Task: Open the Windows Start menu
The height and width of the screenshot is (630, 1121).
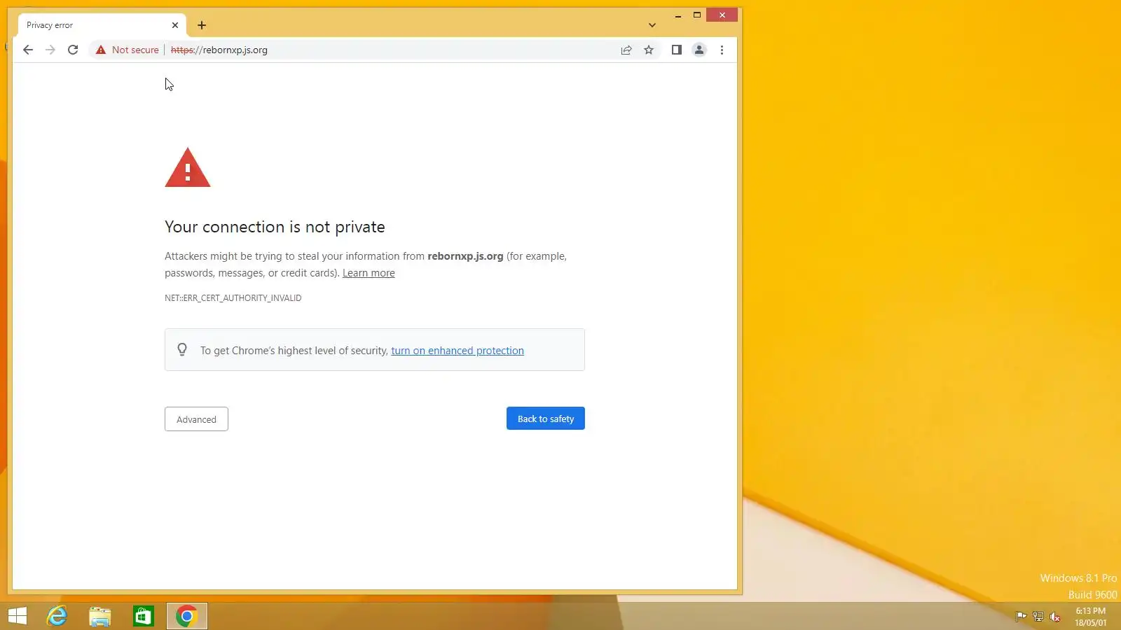Action: [x=18, y=616]
